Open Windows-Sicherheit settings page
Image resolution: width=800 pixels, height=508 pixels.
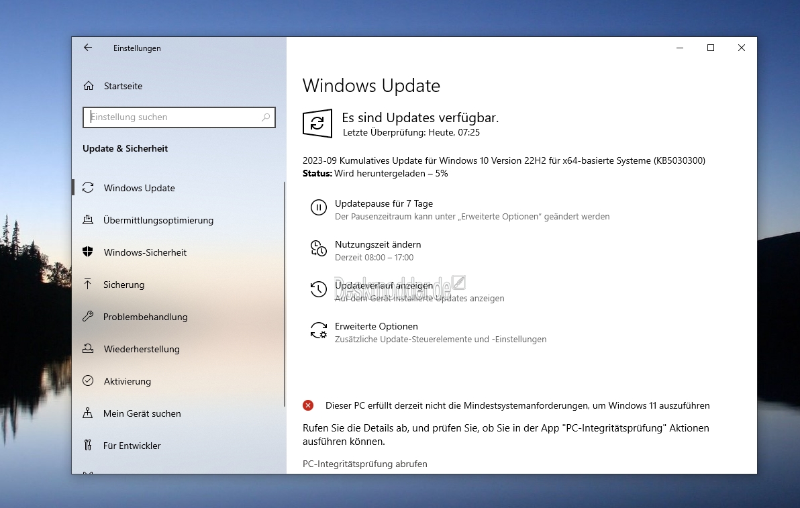145,252
